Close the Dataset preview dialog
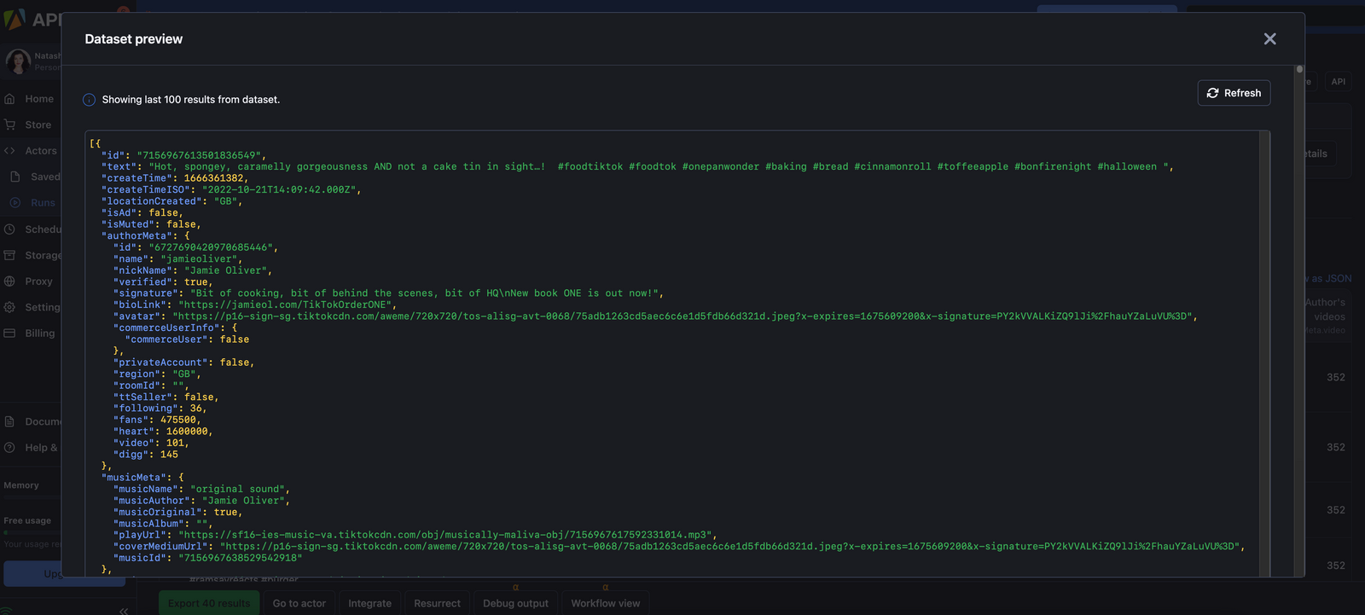The height and width of the screenshot is (615, 1365). tap(1269, 39)
